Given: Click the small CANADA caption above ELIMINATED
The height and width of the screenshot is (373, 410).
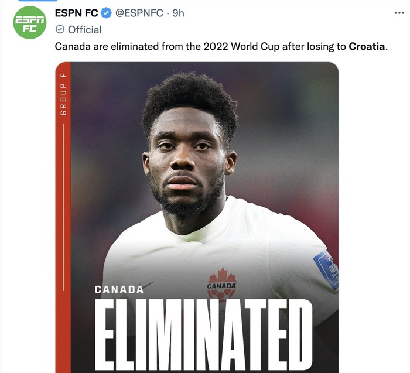Looking at the screenshot, I should click(119, 290).
